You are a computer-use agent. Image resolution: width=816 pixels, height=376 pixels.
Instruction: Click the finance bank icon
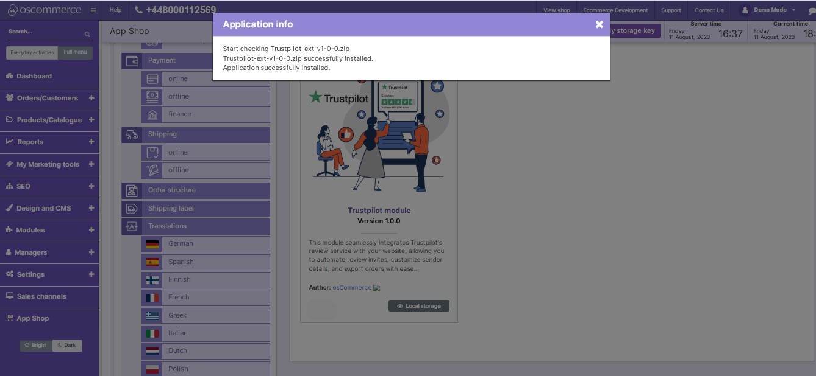(x=152, y=114)
